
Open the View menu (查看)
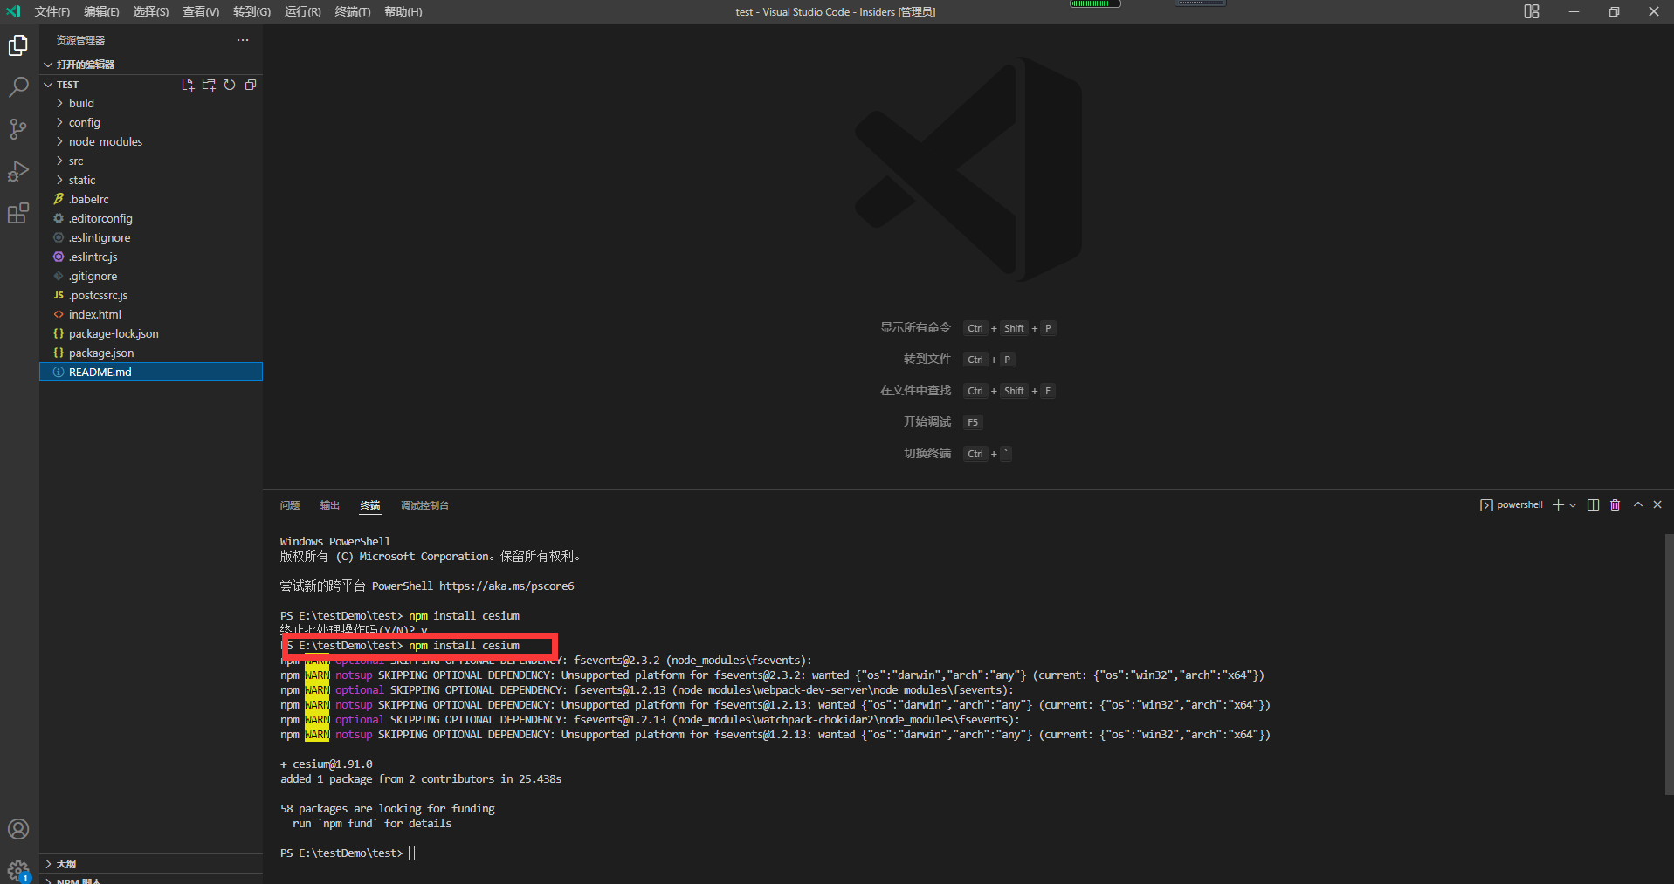[x=201, y=11]
